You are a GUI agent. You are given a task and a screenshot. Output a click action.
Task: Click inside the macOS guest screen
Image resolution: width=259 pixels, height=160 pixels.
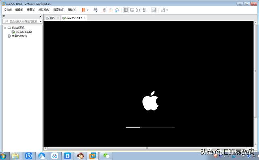(x=149, y=84)
